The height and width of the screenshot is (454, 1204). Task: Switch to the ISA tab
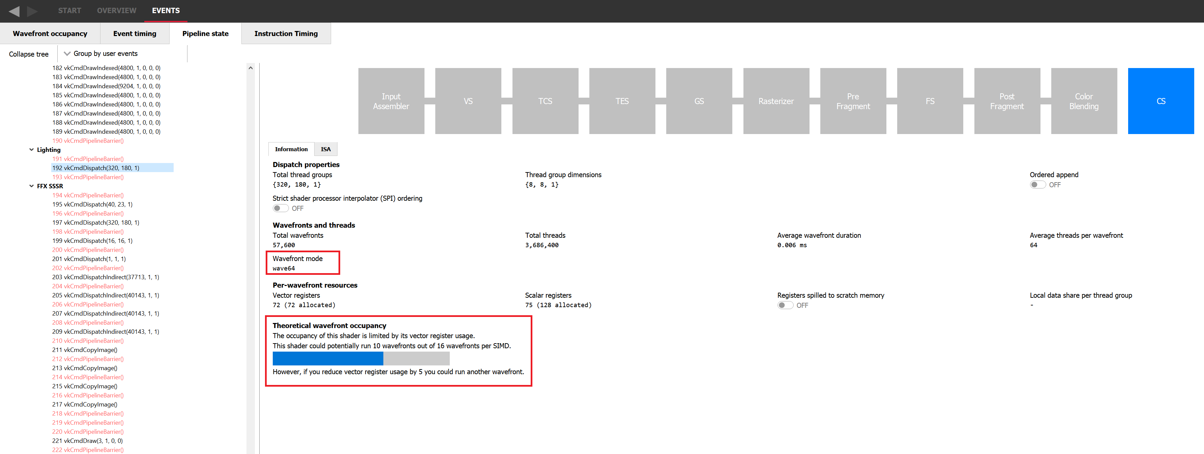[x=325, y=149]
